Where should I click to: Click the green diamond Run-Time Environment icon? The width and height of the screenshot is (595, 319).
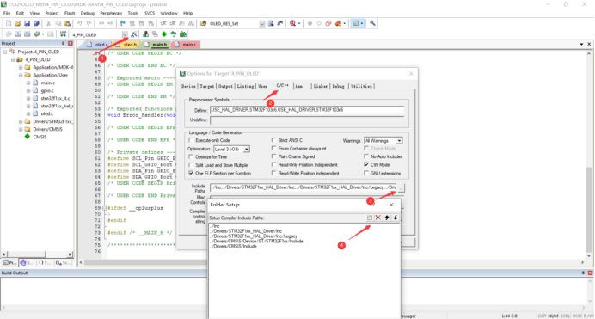[164, 34]
